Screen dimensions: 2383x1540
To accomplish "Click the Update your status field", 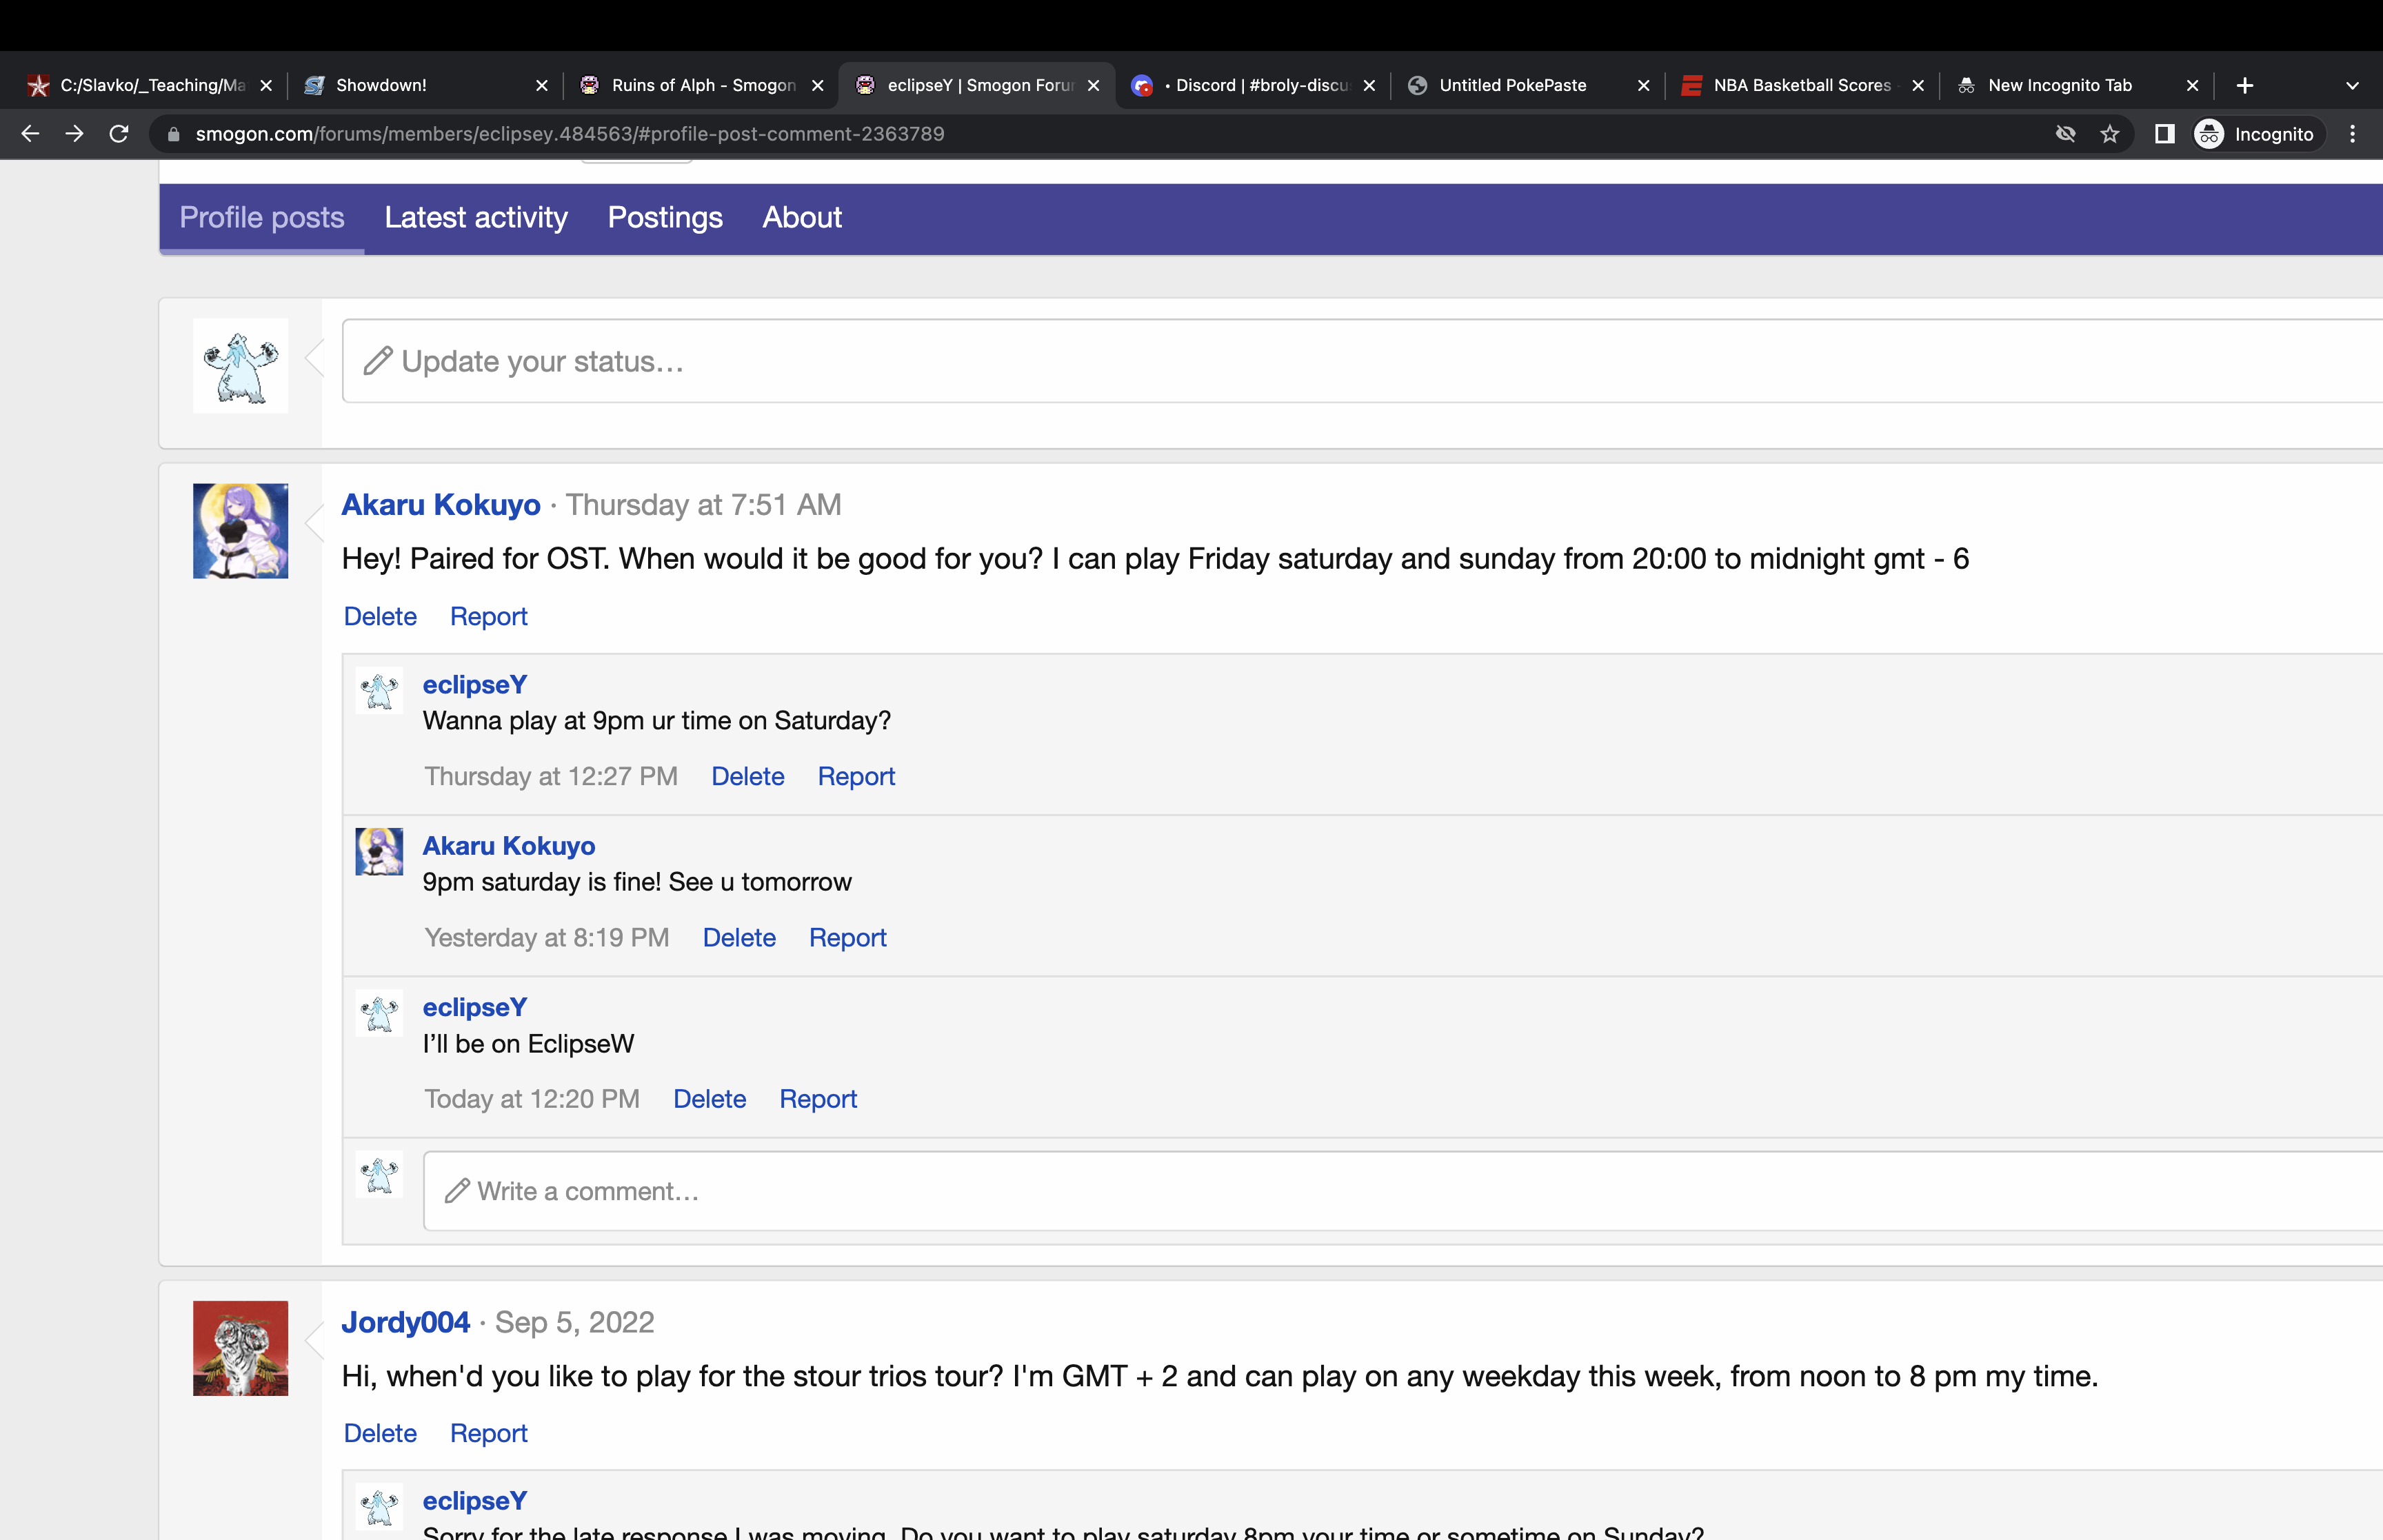I will tap(1362, 361).
